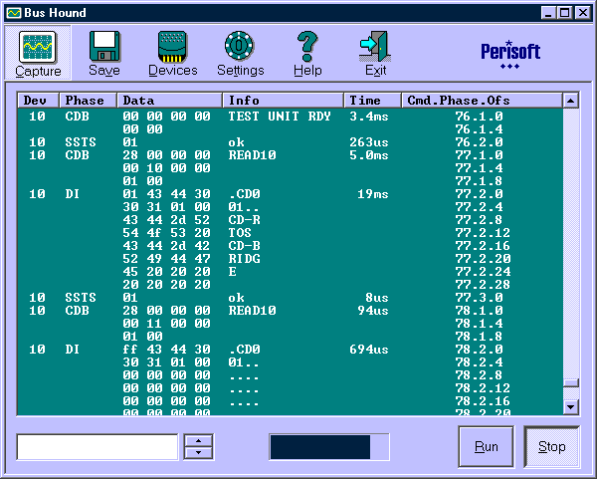Screen dimensions: 597x479
Task: Click the Time column header
Action: (x=373, y=101)
